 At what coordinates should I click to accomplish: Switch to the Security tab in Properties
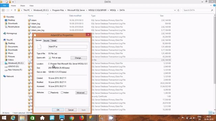[46, 41]
